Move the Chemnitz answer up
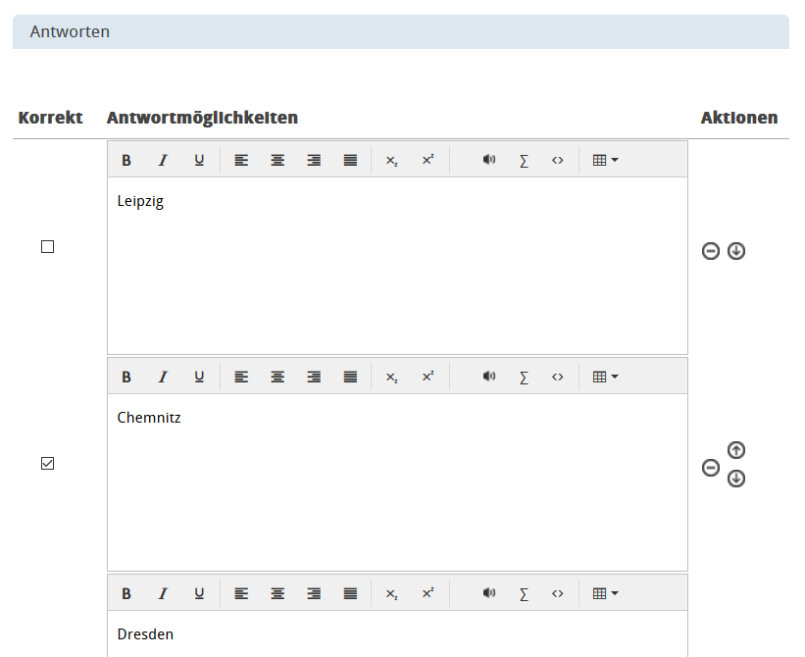 [x=736, y=450]
